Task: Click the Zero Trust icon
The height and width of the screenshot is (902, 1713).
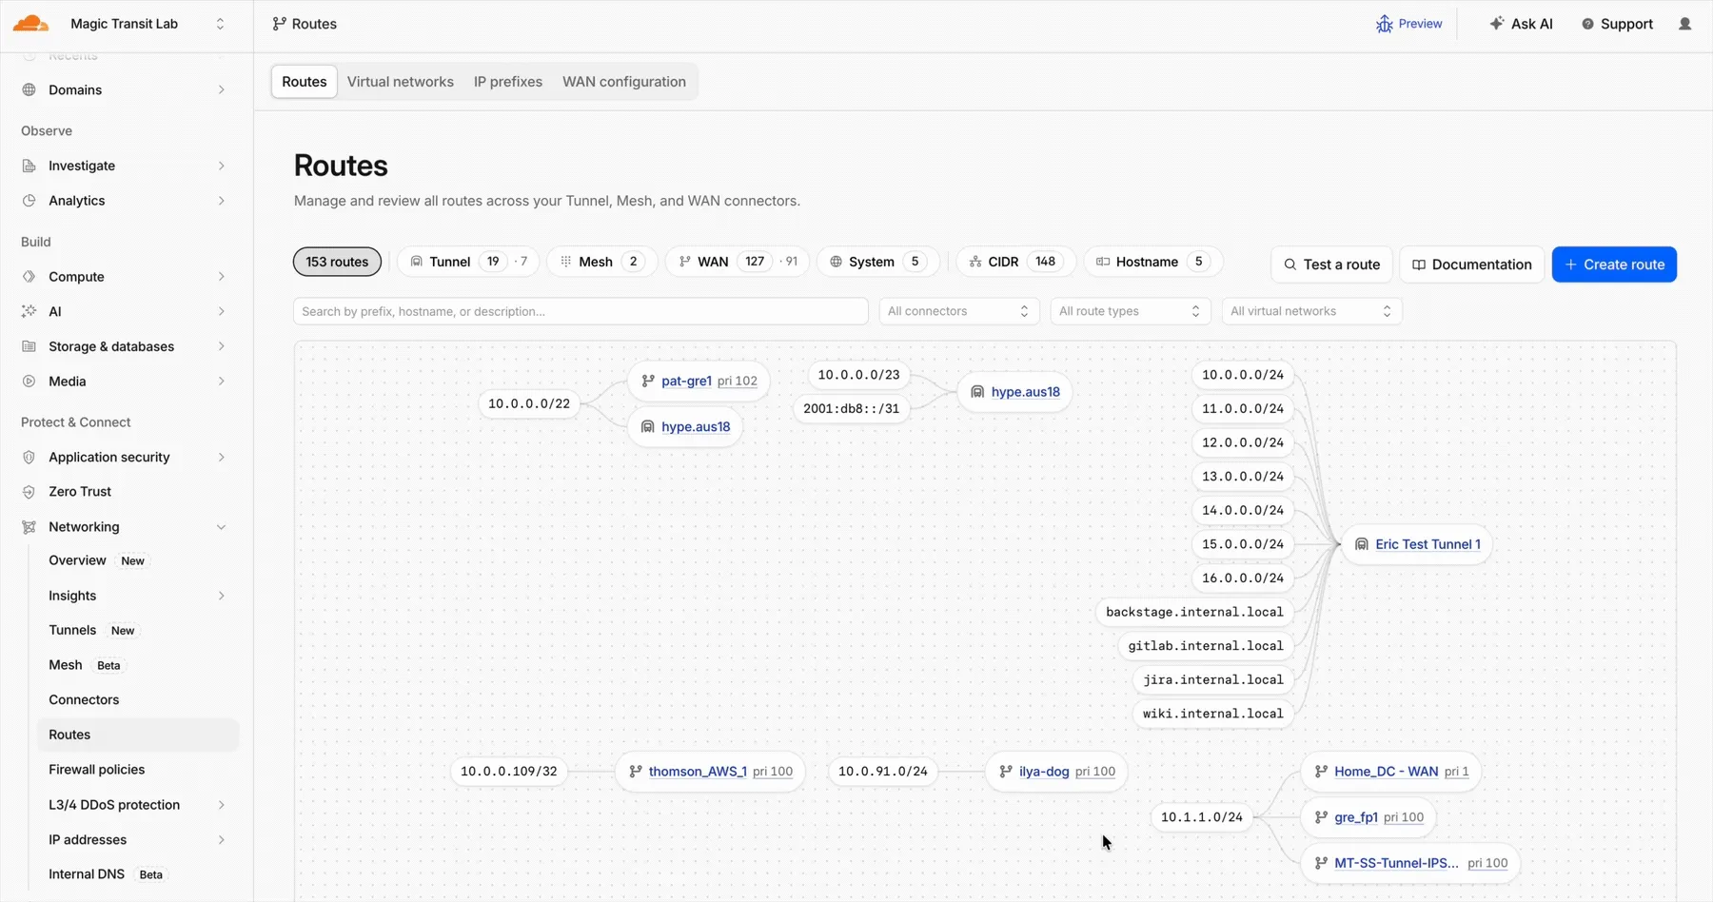Action: (x=30, y=492)
